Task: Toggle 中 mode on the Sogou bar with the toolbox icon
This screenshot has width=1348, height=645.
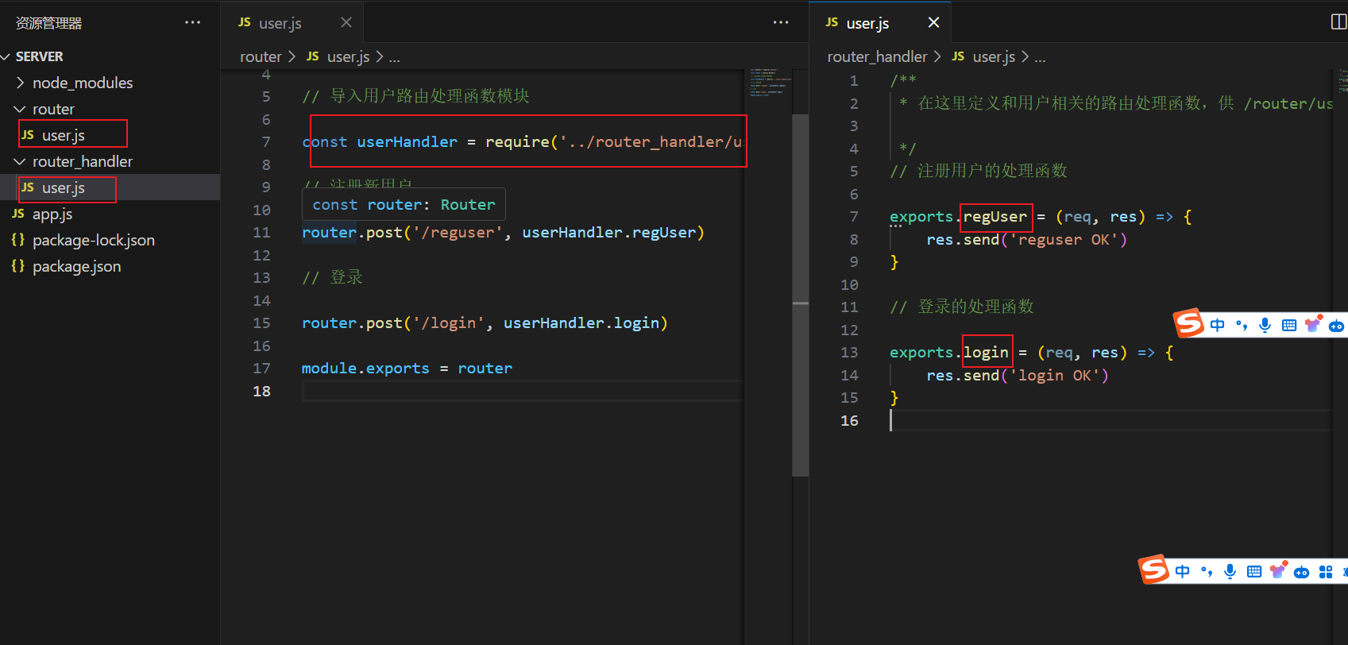Action: coord(1183,572)
